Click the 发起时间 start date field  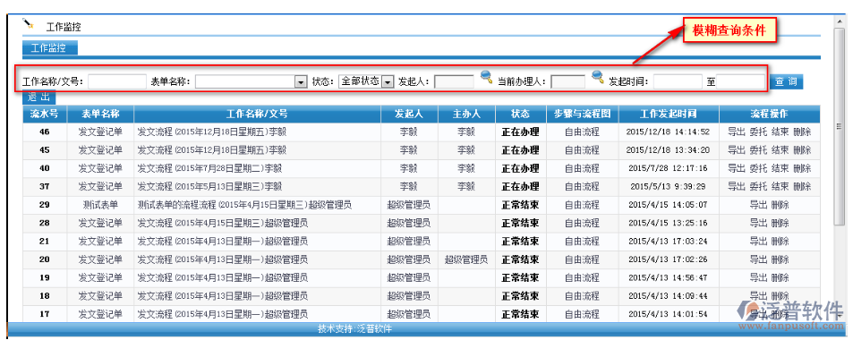[x=678, y=81]
